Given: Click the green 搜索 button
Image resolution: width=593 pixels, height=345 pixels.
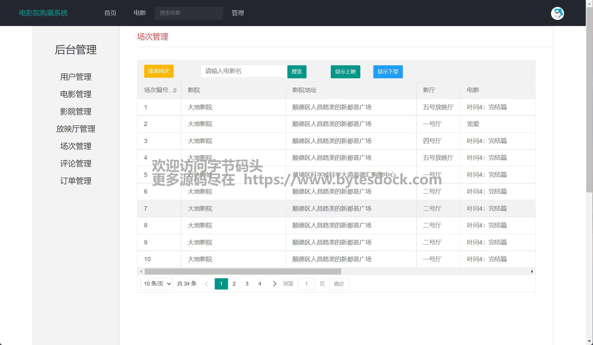Looking at the screenshot, I should click(x=297, y=72).
